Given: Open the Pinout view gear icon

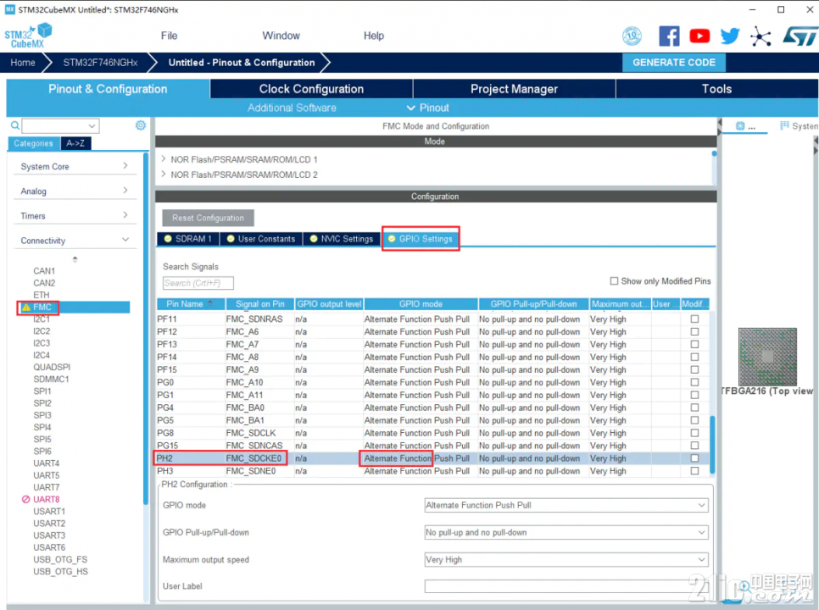Looking at the screenshot, I should (740, 125).
